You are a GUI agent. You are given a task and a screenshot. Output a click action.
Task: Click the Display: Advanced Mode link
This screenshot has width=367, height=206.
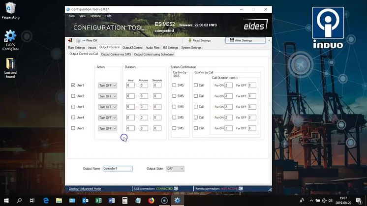tap(85, 189)
